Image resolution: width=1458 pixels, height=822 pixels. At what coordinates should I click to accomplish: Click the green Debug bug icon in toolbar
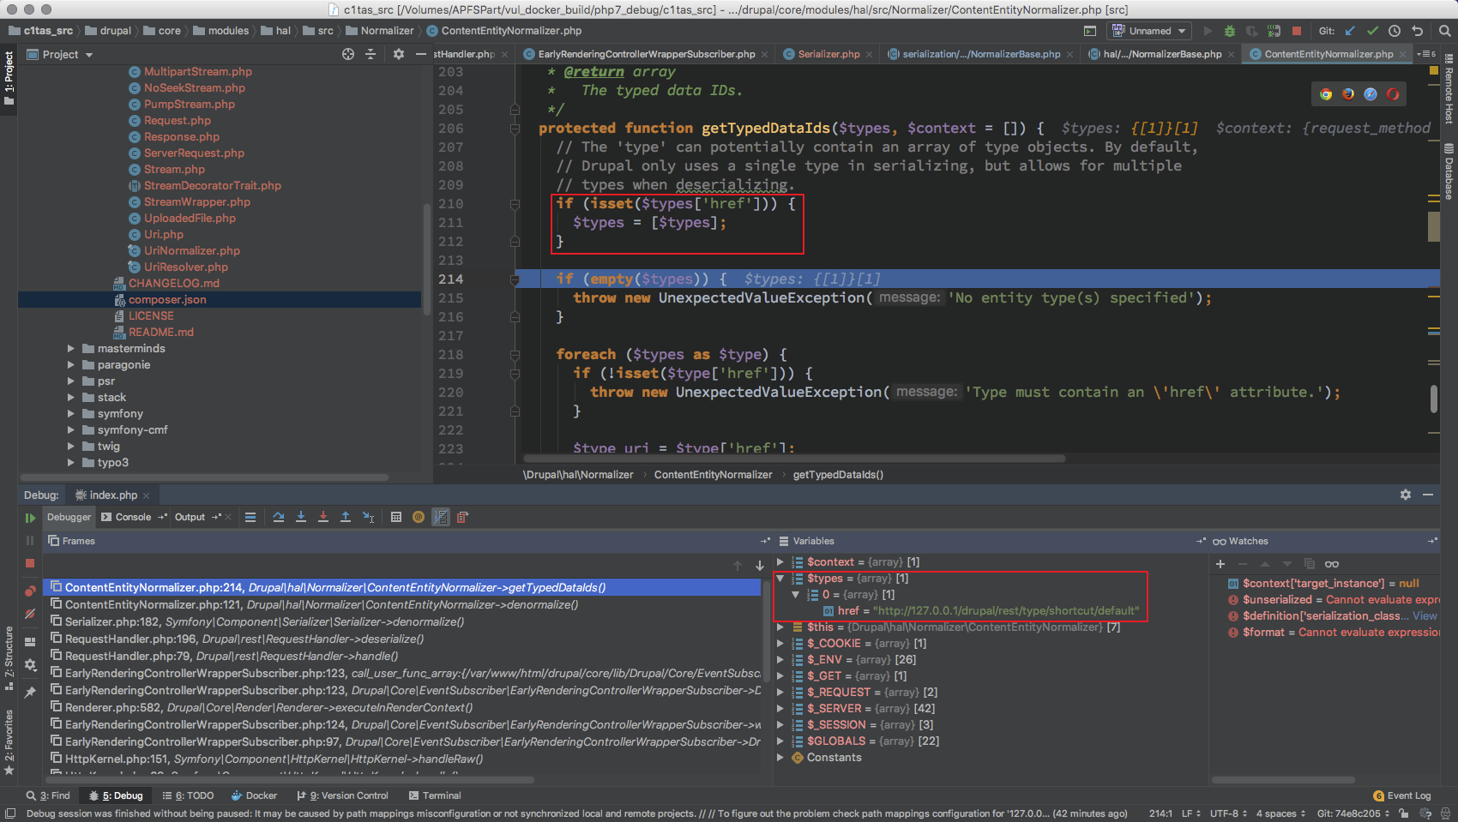(x=1230, y=31)
